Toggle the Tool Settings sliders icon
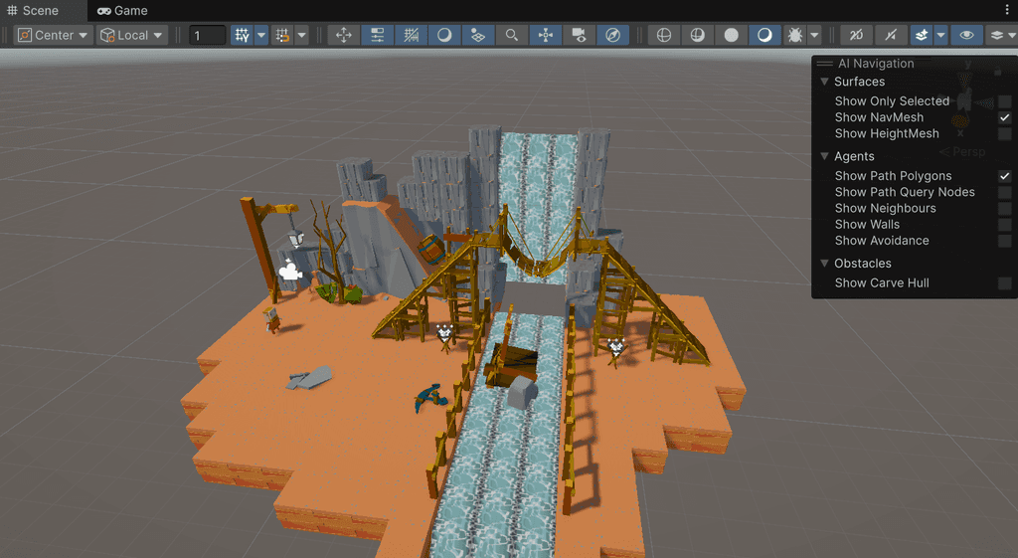The height and width of the screenshot is (558, 1018). 377,35
